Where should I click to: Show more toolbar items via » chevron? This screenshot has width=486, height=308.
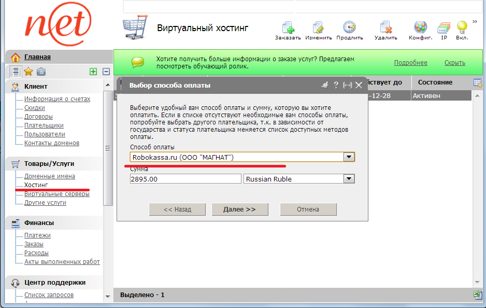pos(475,21)
